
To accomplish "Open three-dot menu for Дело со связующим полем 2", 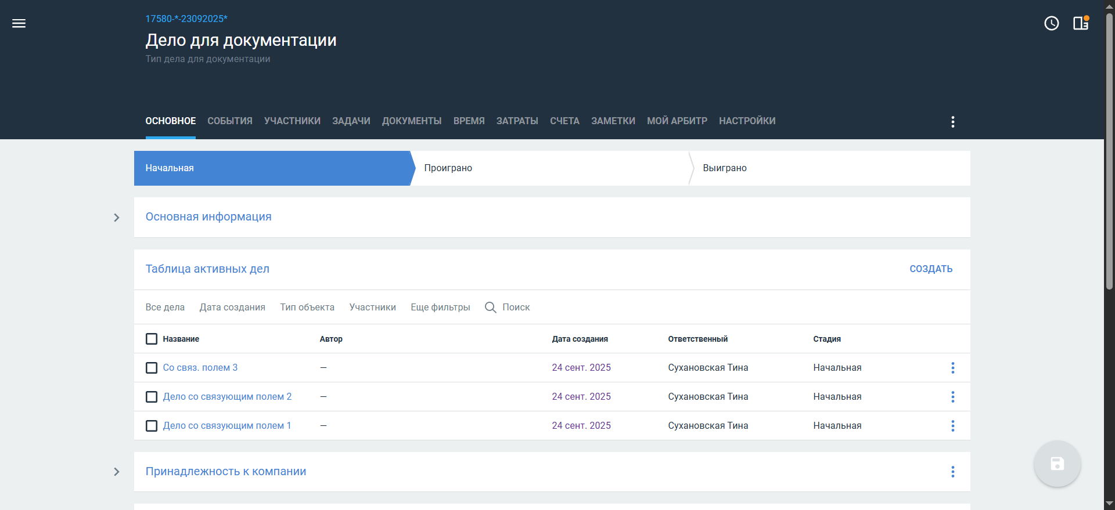I will (952, 397).
